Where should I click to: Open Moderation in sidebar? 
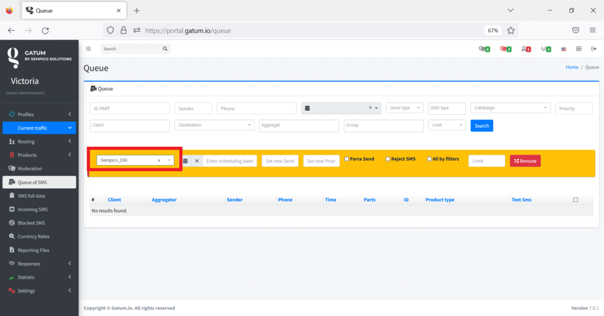(39, 168)
